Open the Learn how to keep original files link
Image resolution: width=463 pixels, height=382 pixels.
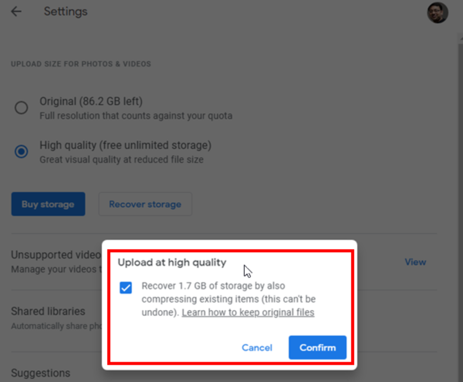click(248, 312)
